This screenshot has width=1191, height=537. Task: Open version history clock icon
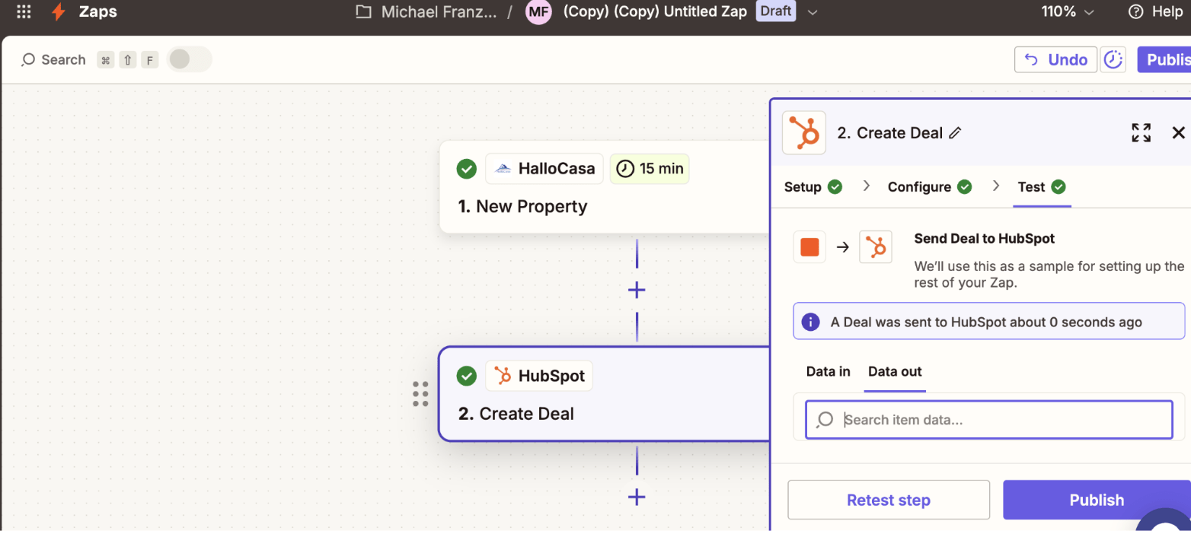click(1113, 59)
